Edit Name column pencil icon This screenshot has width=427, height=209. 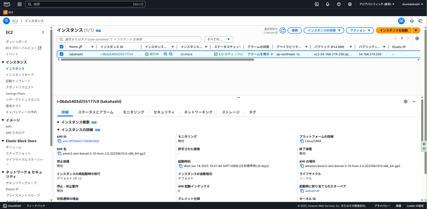pyautogui.click(x=80, y=47)
